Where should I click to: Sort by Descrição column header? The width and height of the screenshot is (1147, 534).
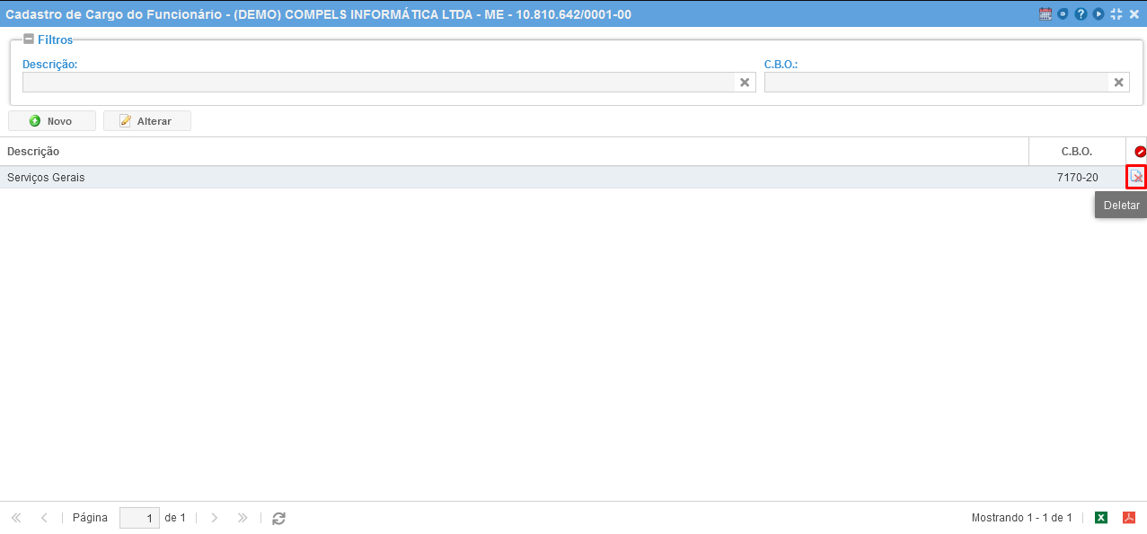(515, 152)
